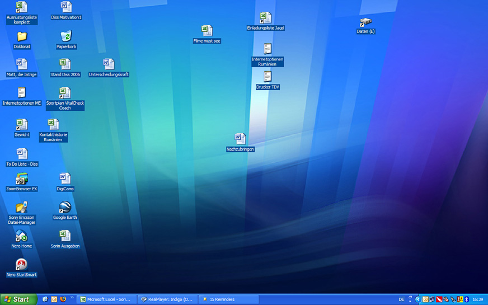Viewport: 488px width, 305px height.
Task: Expand hidden system tray icons arrow
Action: [x=417, y=299]
